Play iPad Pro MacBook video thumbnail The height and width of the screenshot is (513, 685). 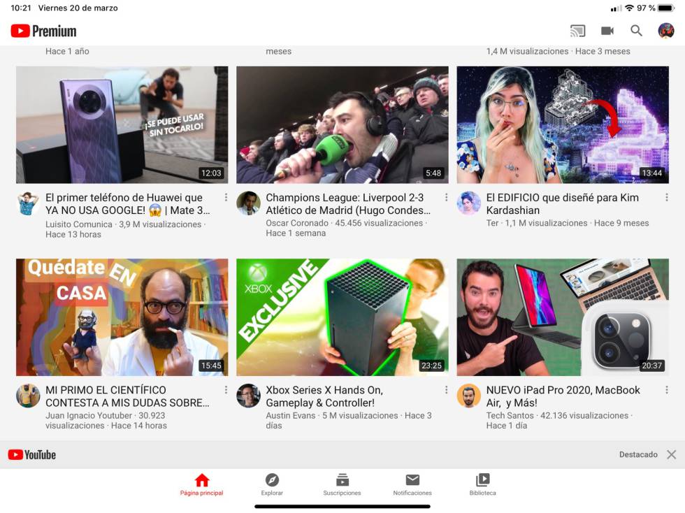[x=563, y=317]
